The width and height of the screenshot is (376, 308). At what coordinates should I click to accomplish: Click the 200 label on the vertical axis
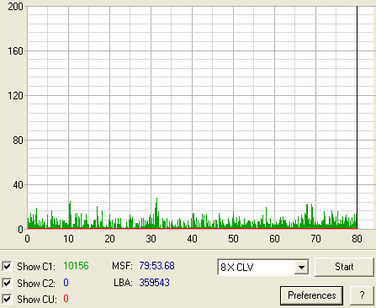tap(15, 7)
